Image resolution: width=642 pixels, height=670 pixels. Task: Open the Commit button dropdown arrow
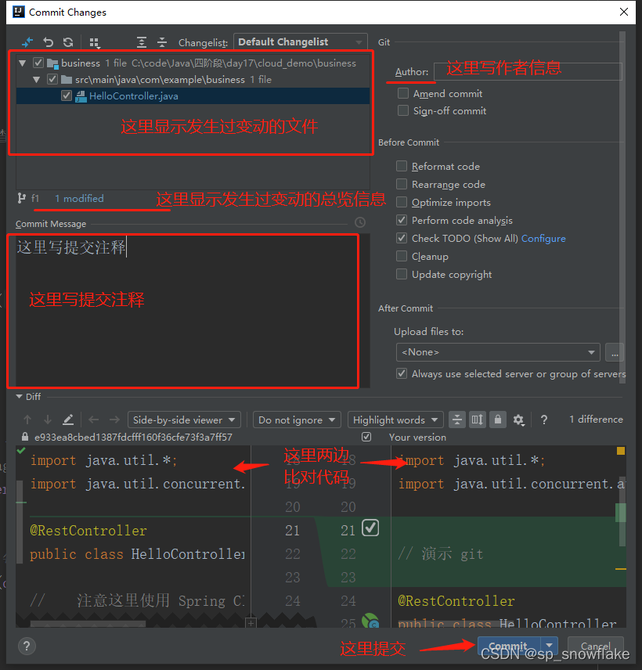pyautogui.click(x=550, y=645)
